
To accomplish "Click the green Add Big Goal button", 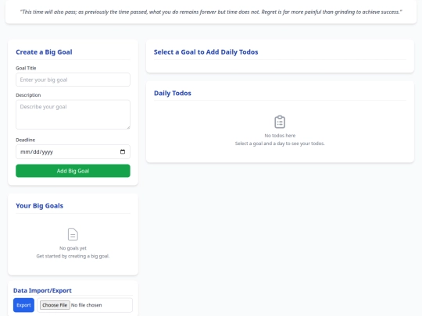I will point(73,171).
